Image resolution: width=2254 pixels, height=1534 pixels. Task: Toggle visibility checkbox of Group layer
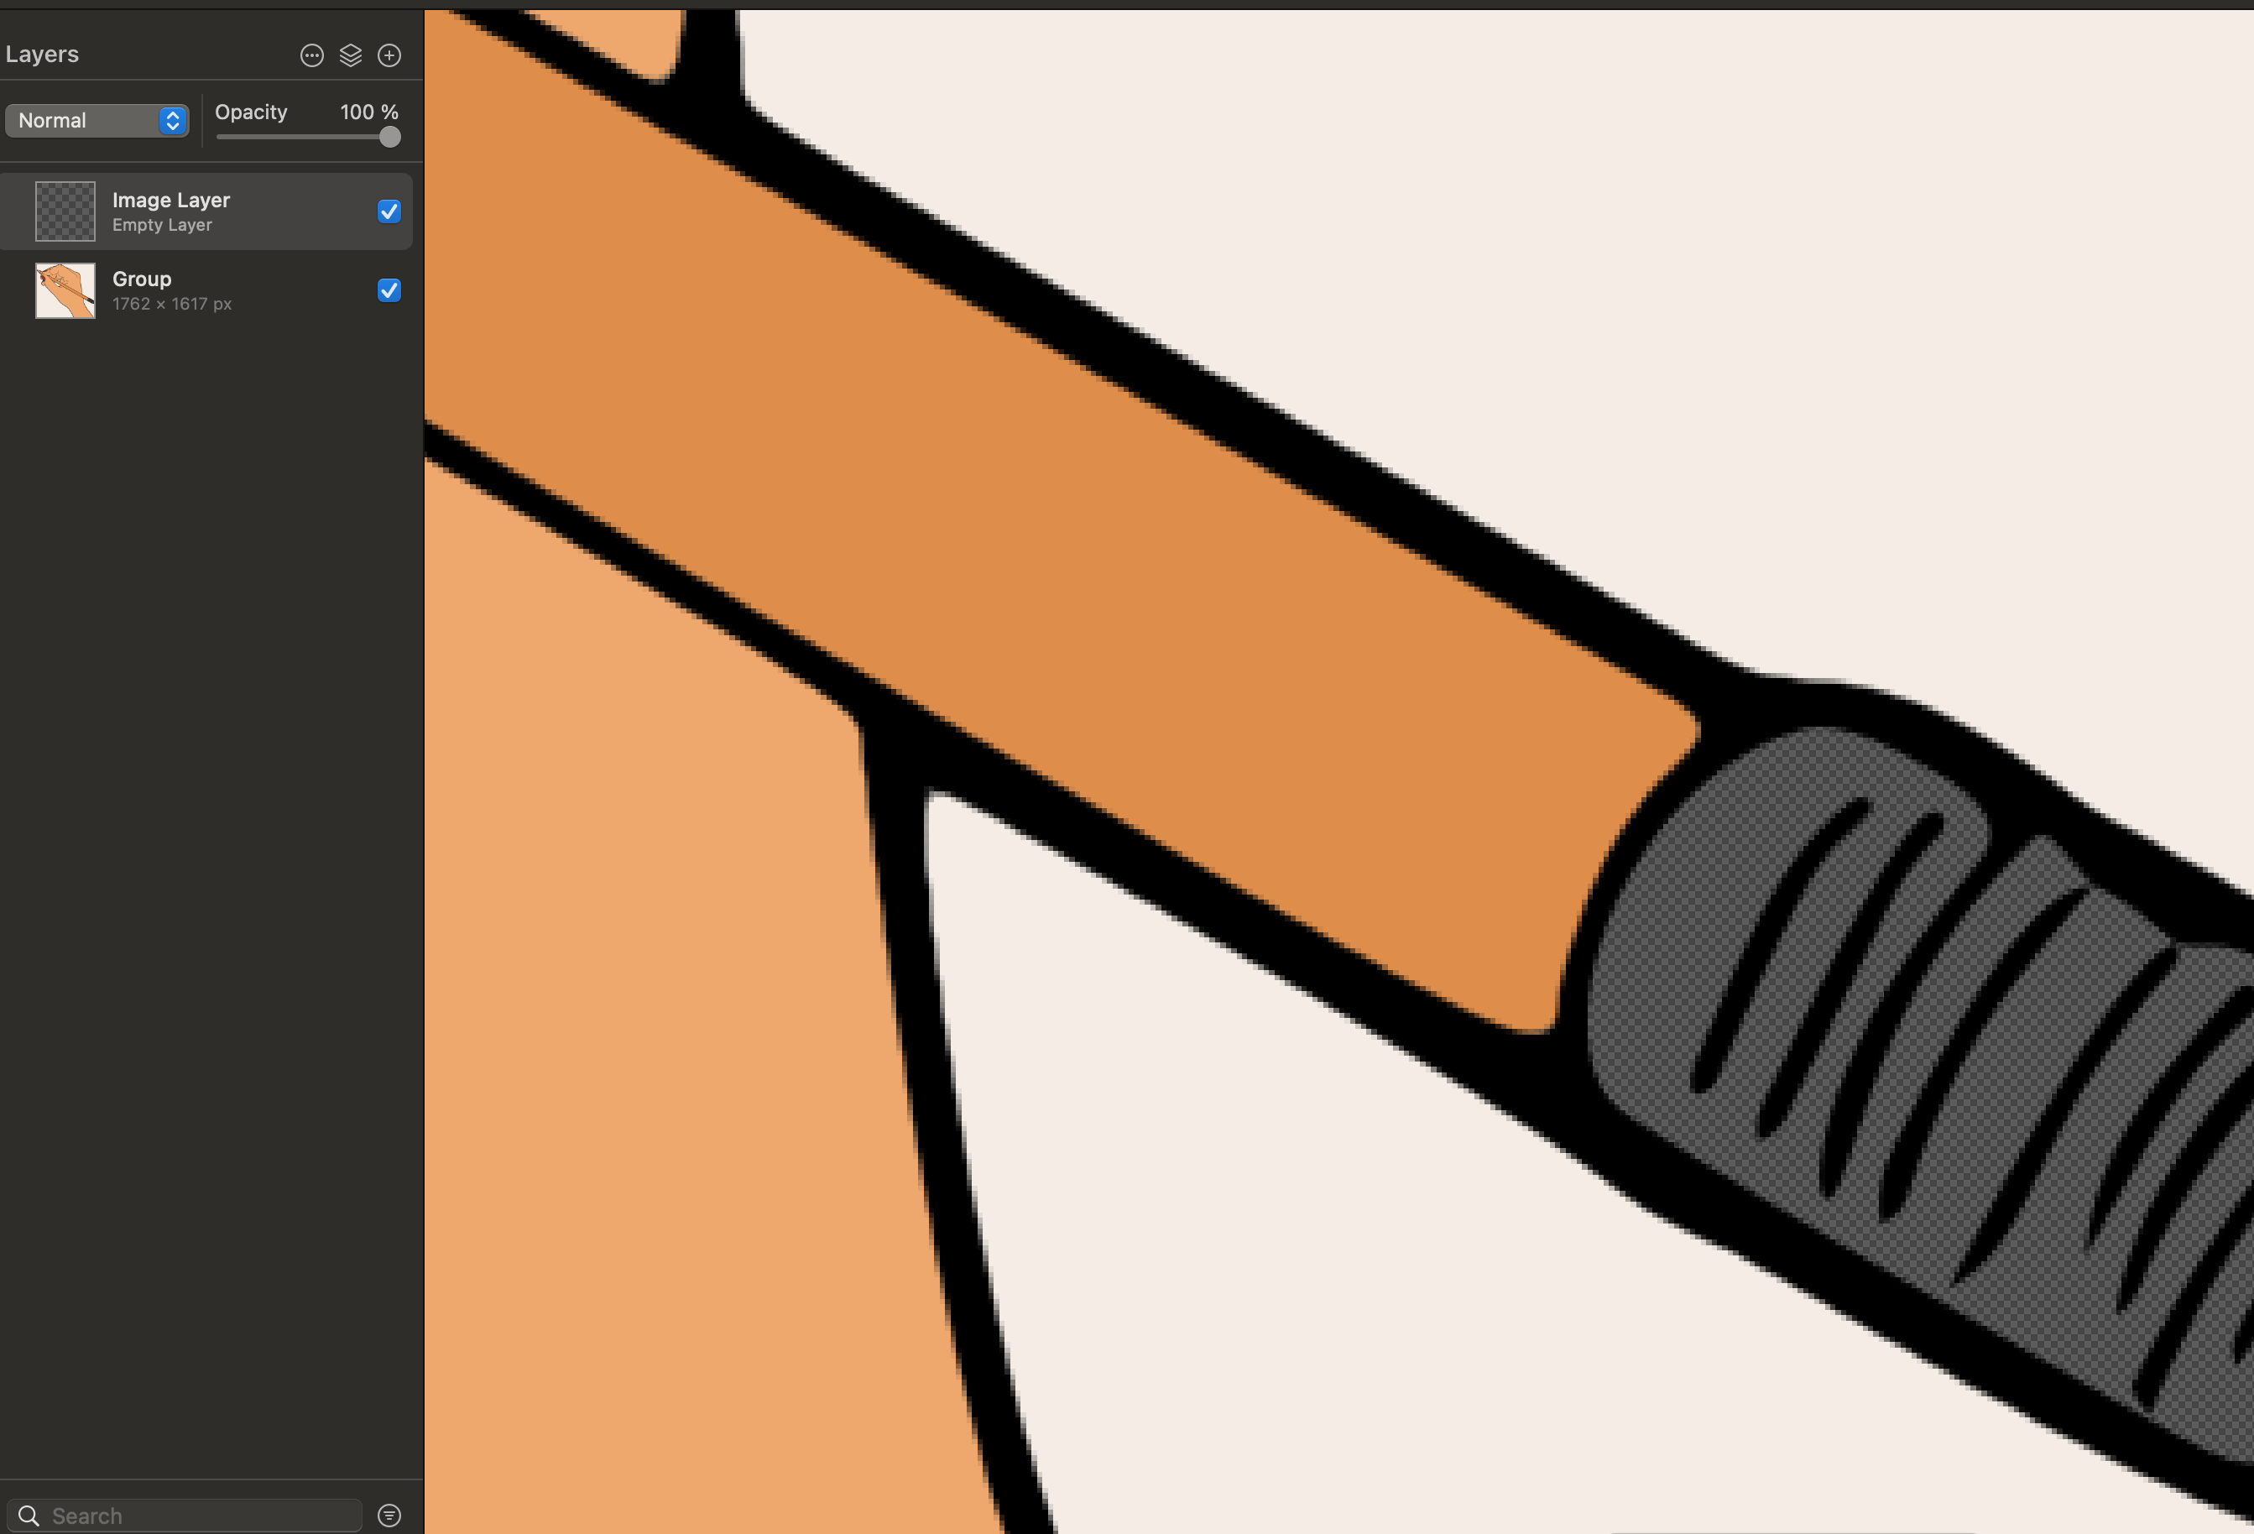389,290
